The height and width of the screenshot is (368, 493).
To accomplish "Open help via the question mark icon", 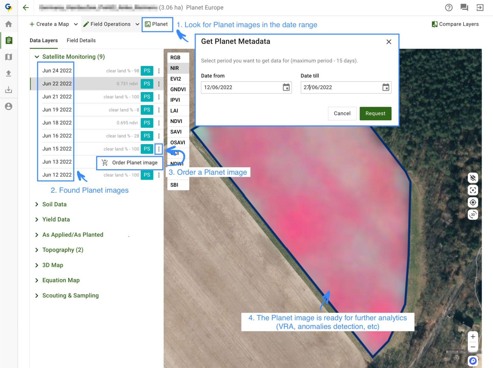I will pyautogui.click(x=449, y=8).
